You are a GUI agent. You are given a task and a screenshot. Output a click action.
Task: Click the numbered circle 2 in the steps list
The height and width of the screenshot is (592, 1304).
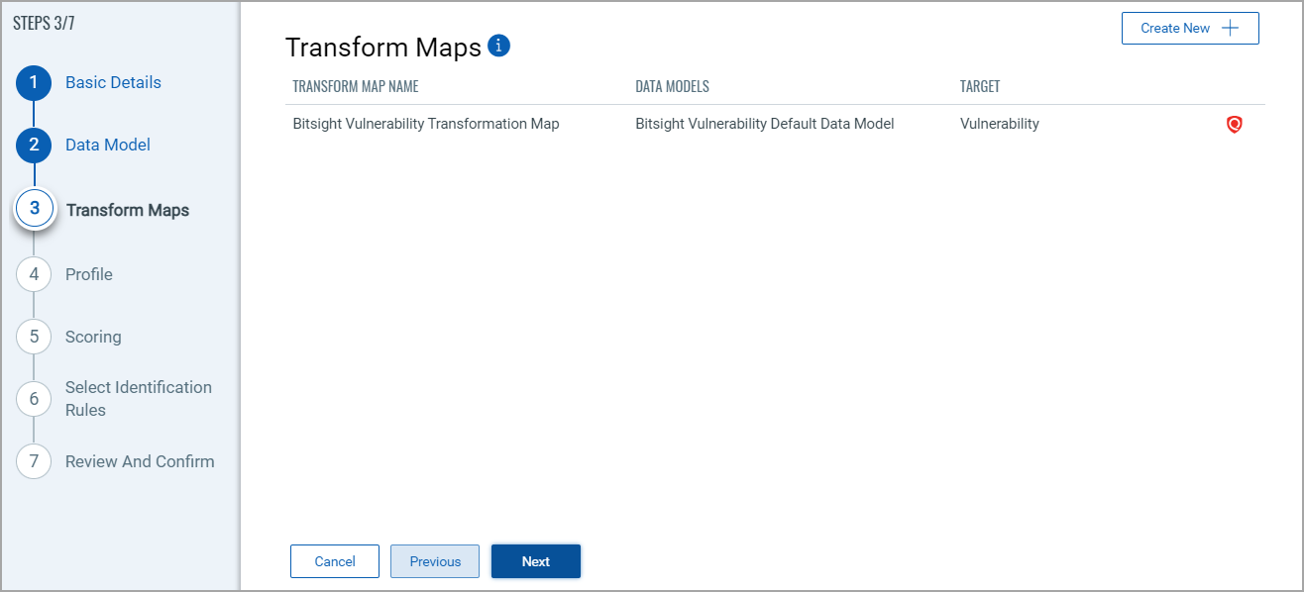coord(34,146)
